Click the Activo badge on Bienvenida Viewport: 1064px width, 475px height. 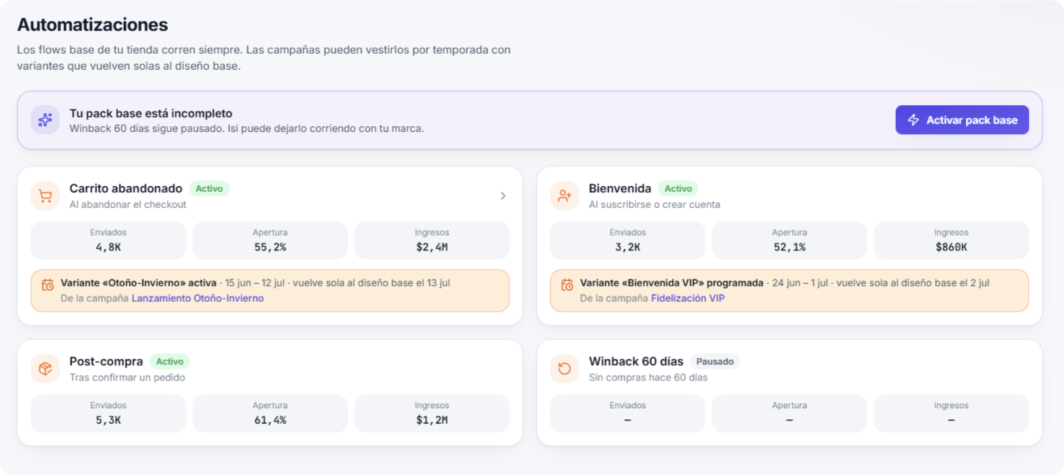(x=678, y=189)
